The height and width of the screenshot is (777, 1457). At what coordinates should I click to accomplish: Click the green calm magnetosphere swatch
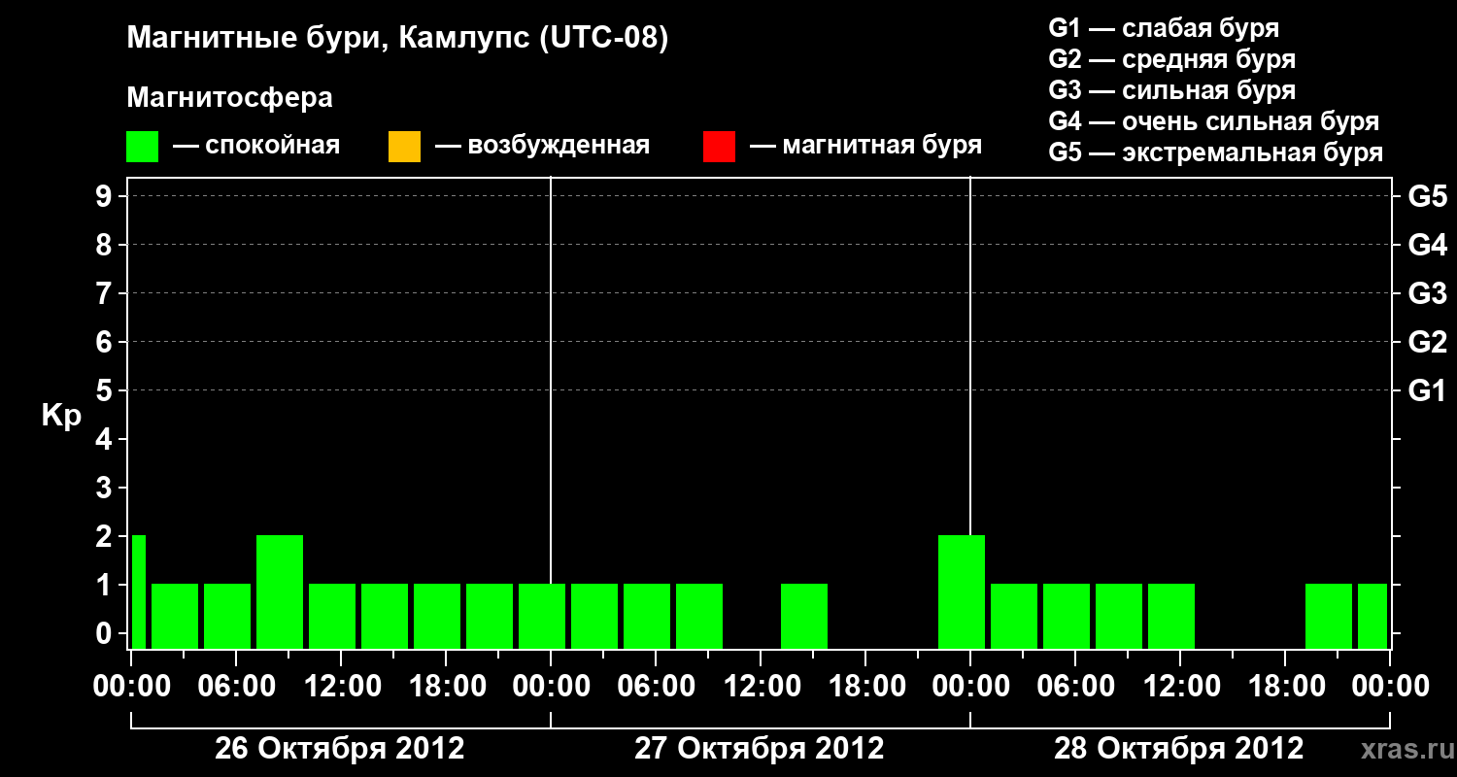143,147
